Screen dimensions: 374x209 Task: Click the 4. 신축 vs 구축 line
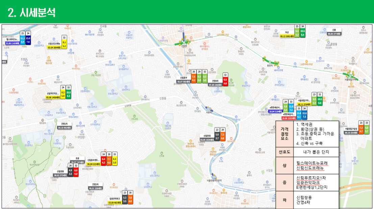point(309,143)
